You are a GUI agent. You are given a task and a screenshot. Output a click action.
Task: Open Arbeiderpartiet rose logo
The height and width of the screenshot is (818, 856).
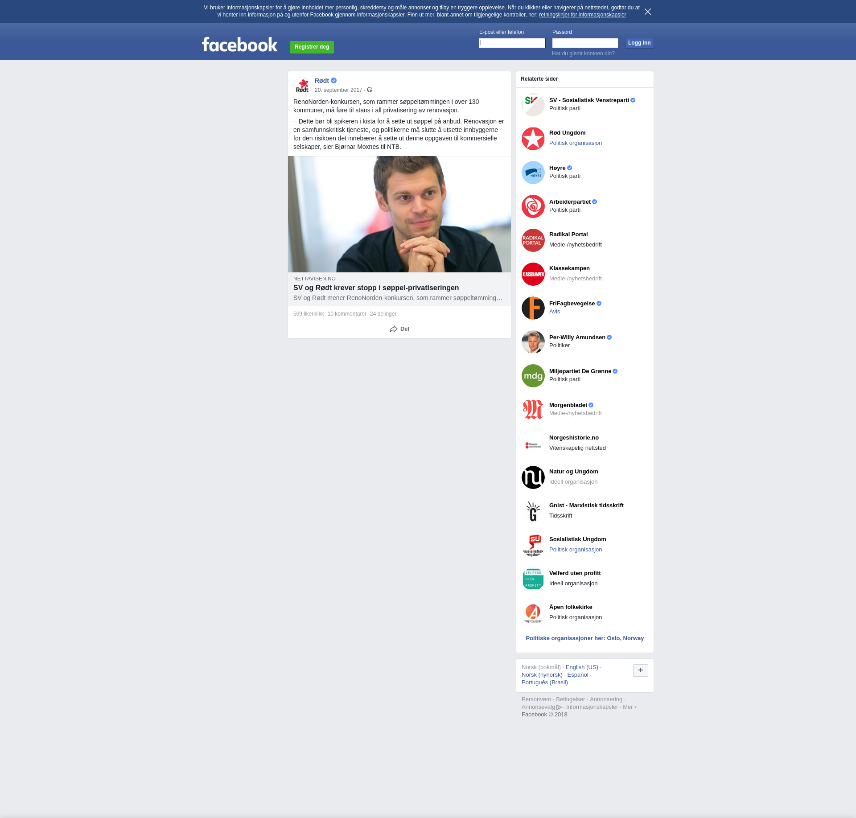(533, 206)
